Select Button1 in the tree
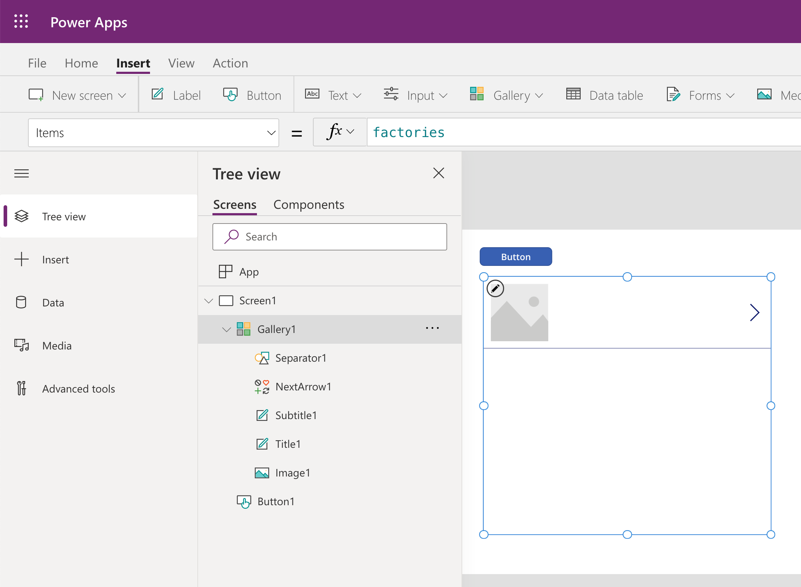This screenshot has width=801, height=587. point(329,502)
